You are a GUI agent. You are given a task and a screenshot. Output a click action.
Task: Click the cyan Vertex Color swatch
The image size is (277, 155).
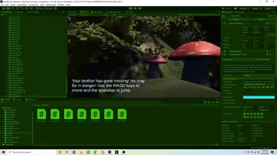(x=259, y=97)
